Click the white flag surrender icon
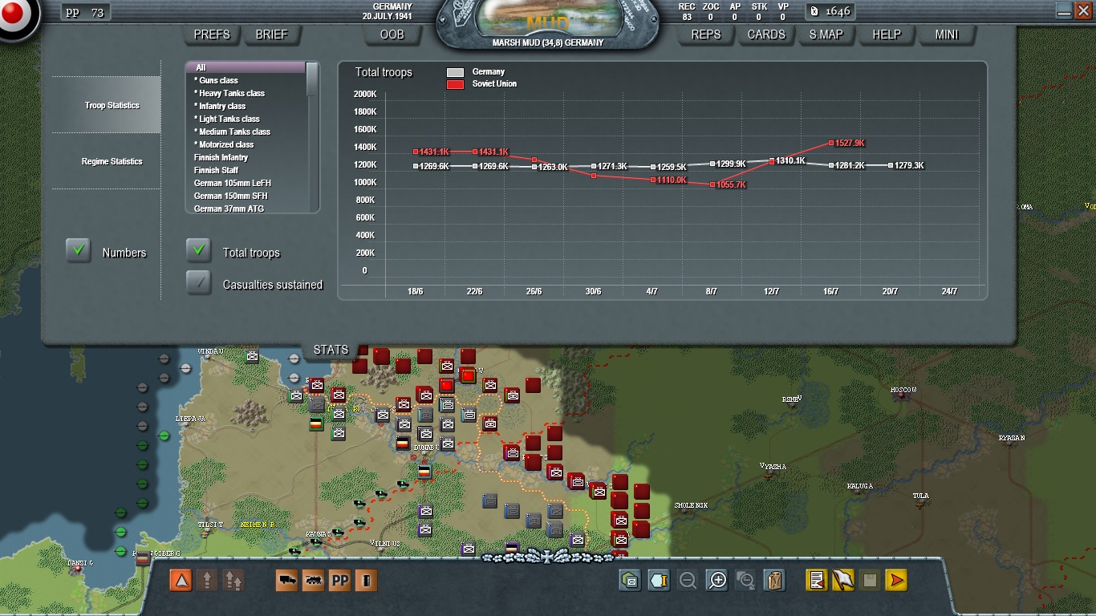Screen dimensions: 1096x616 843,580
